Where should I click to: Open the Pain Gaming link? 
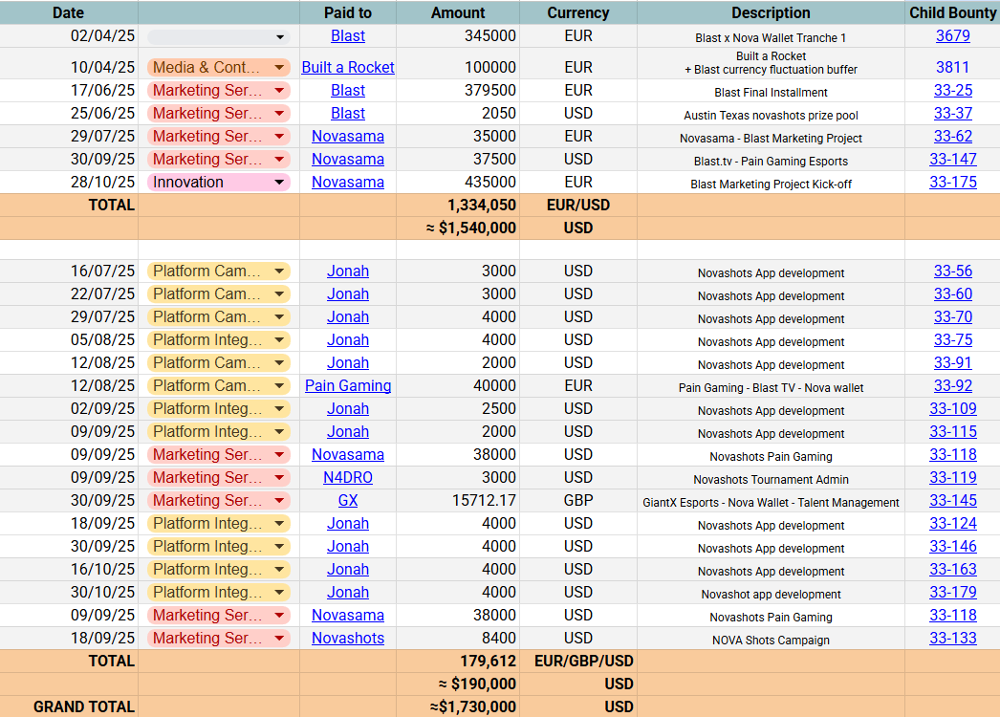[348, 386]
